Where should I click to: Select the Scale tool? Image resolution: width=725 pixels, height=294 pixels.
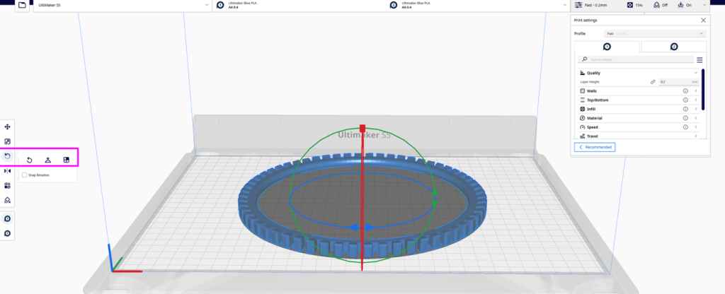7,141
